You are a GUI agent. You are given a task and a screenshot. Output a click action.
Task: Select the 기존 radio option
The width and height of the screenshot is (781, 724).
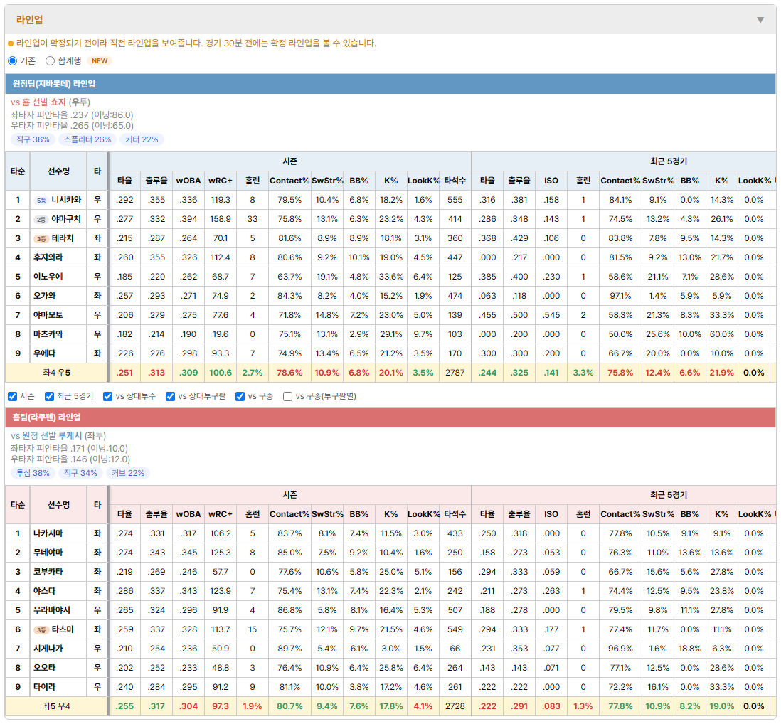13,60
